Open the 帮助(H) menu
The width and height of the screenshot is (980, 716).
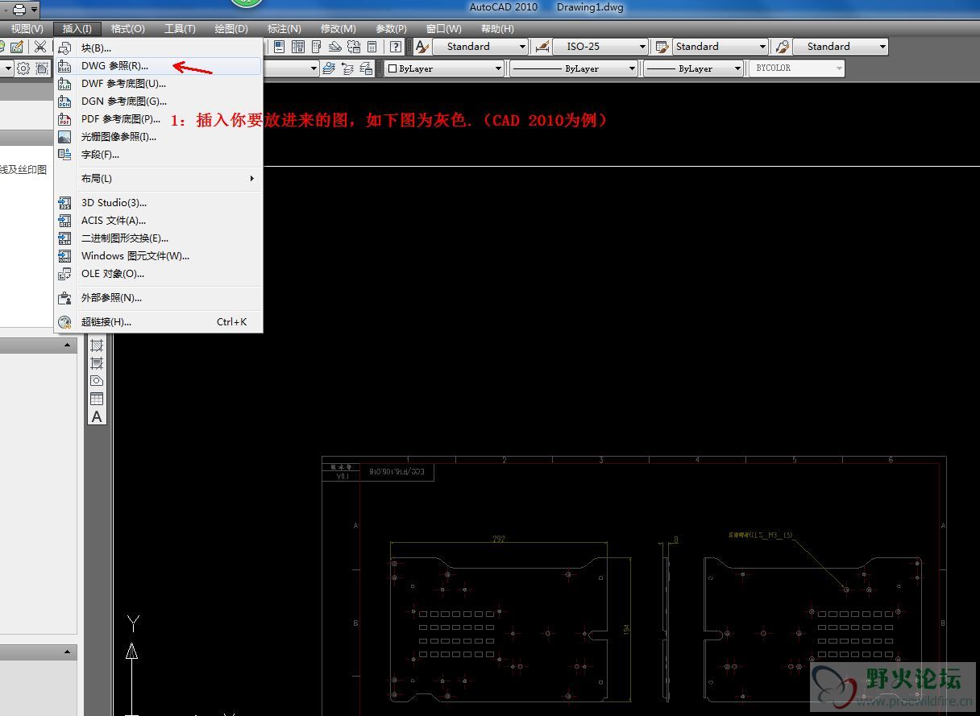pyautogui.click(x=497, y=28)
